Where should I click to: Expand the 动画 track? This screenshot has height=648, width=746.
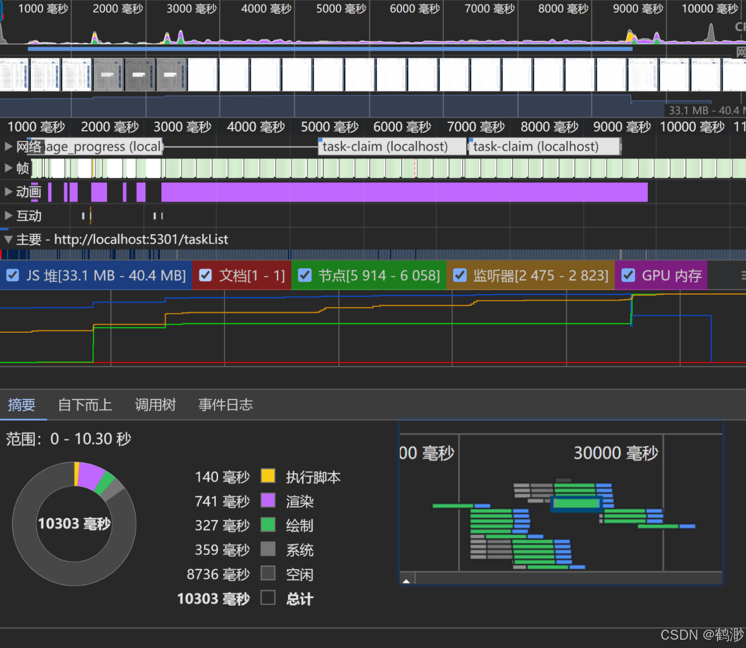(x=8, y=191)
